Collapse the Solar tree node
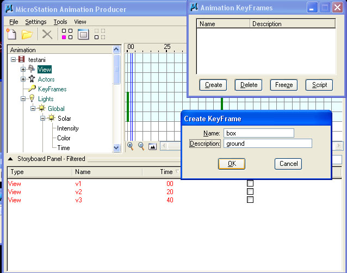 pos(43,118)
